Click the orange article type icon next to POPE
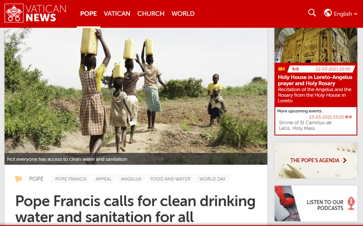 [19, 179]
